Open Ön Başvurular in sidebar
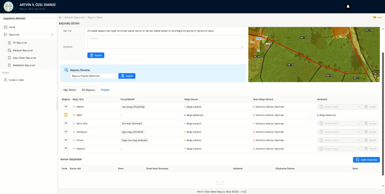 (x=20, y=43)
